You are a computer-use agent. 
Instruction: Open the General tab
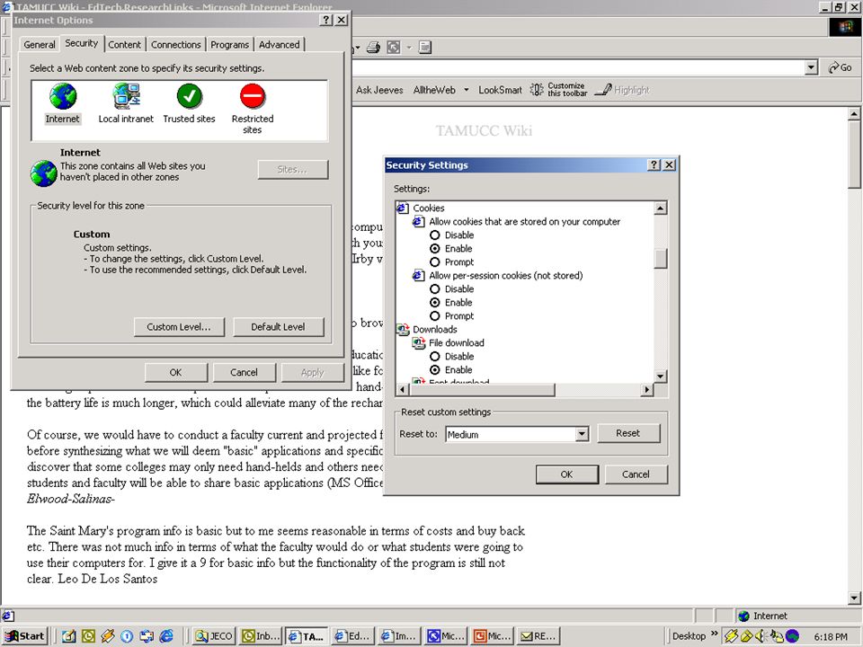pos(39,45)
